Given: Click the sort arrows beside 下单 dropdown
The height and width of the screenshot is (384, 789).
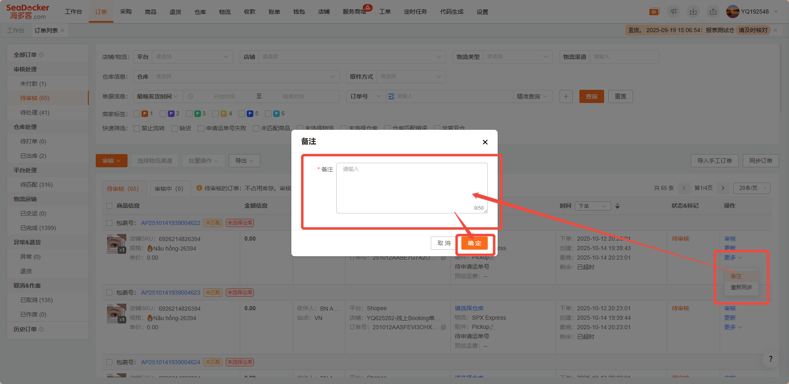Looking at the screenshot, I should (x=617, y=206).
